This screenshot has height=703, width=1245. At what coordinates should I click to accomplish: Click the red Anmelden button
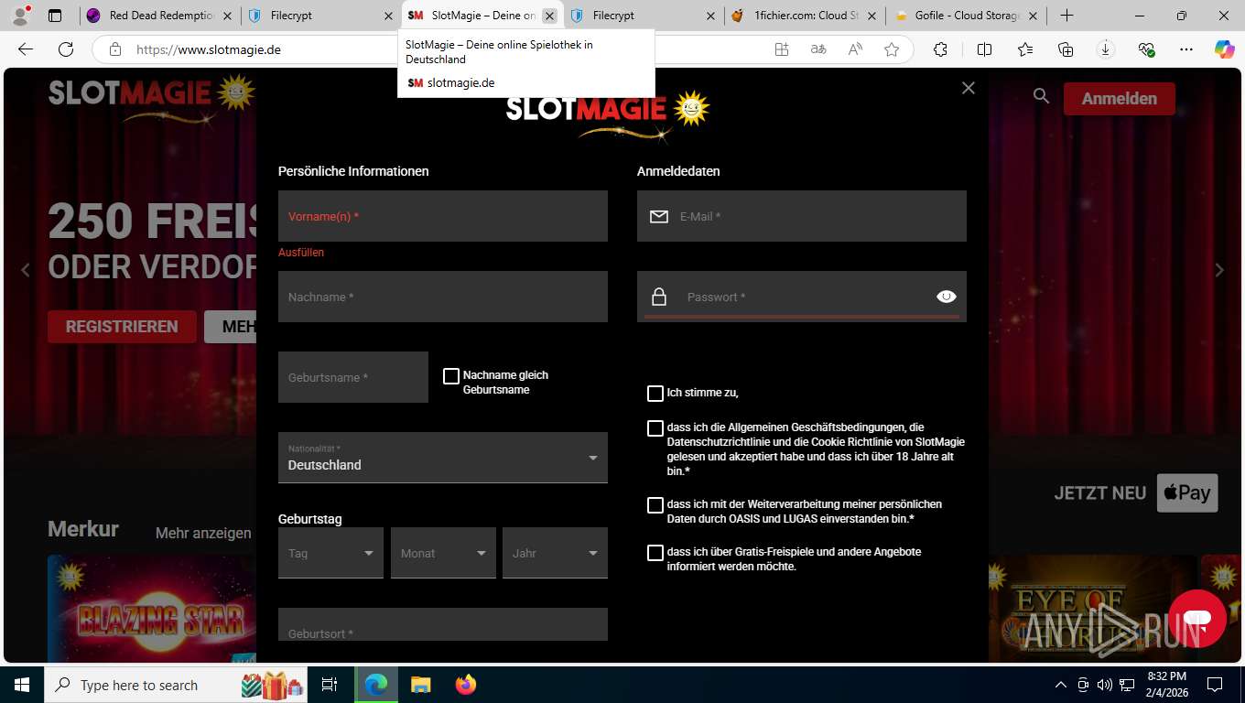[x=1120, y=99]
